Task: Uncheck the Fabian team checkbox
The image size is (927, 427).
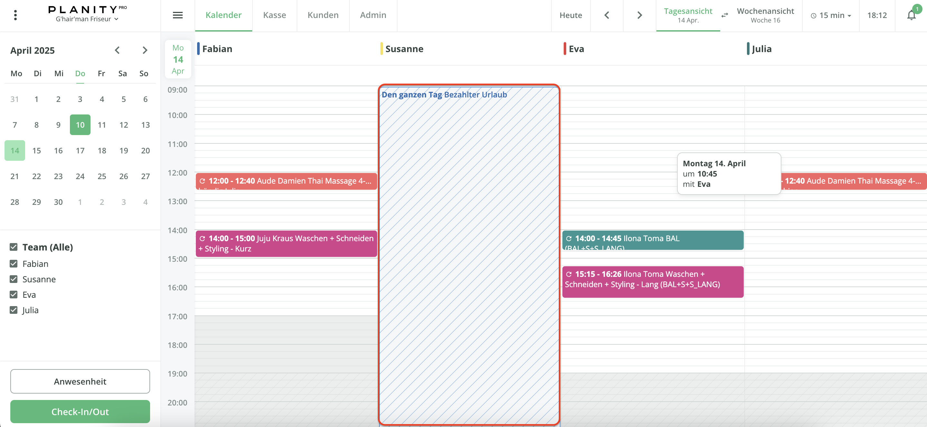Action: pos(14,264)
